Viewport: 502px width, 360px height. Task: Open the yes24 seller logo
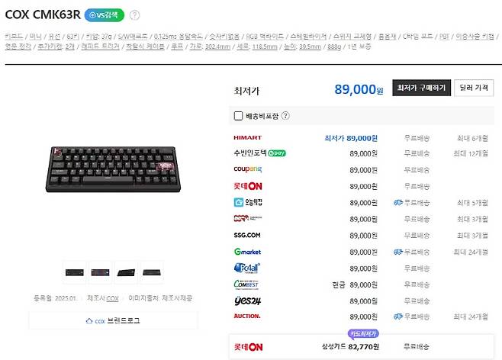[247, 301]
